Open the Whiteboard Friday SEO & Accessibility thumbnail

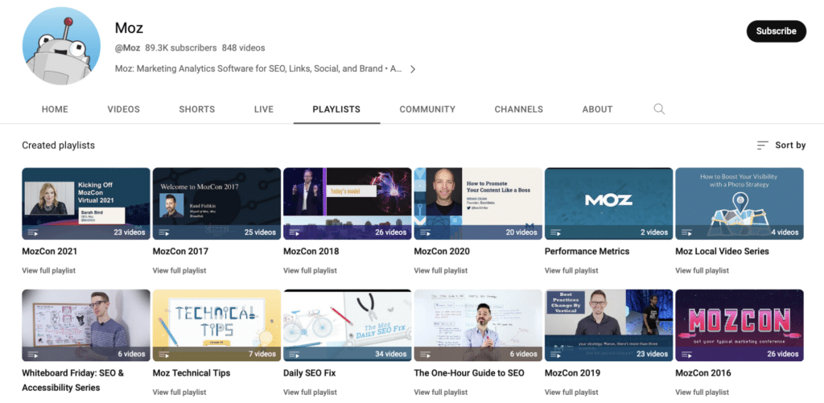point(86,325)
